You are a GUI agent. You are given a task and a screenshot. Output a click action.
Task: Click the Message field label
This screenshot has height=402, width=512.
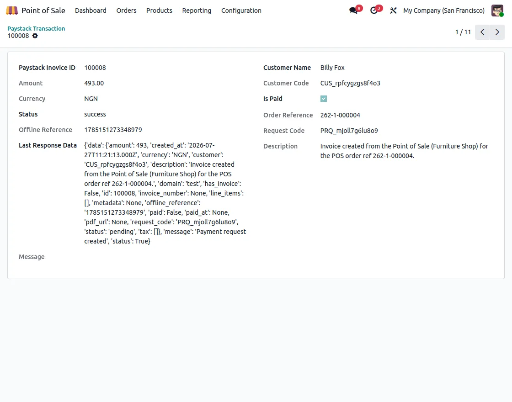coord(32,257)
